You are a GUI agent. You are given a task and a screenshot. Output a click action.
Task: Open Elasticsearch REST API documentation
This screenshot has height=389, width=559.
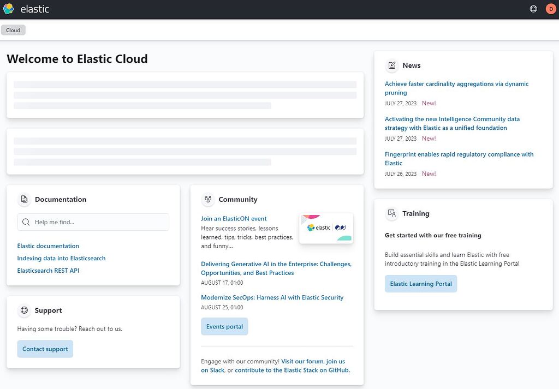pos(48,270)
